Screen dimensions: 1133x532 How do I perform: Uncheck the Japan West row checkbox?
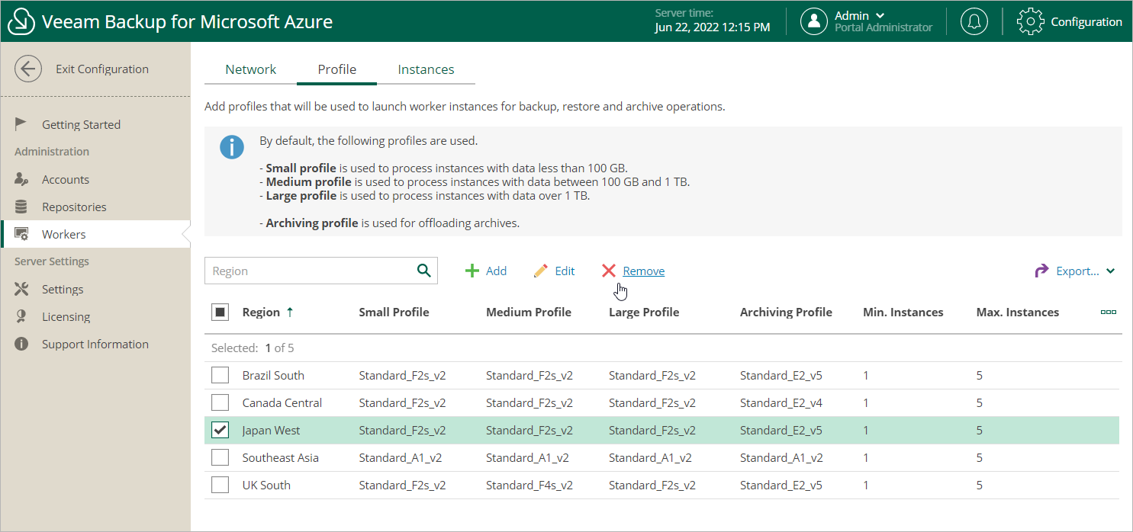(x=220, y=430)
